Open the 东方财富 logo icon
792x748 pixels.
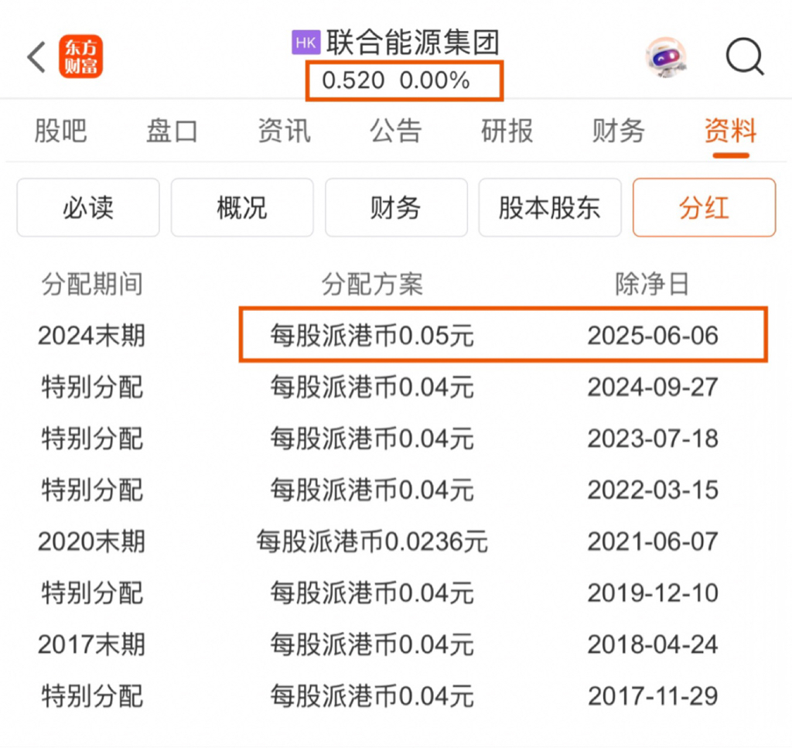[80, 56]
